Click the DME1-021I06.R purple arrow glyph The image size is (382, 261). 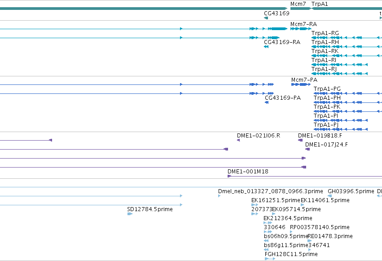pos(238,140)
